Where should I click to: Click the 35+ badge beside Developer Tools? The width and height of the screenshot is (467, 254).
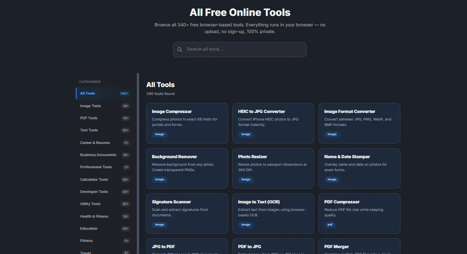tap(126, 192)
